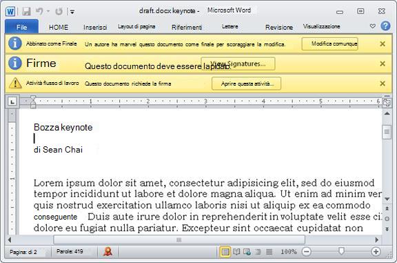This screenshot has height=263, width=397.
Task: Click the 100% zoom level
Action: tap(289, 252)
